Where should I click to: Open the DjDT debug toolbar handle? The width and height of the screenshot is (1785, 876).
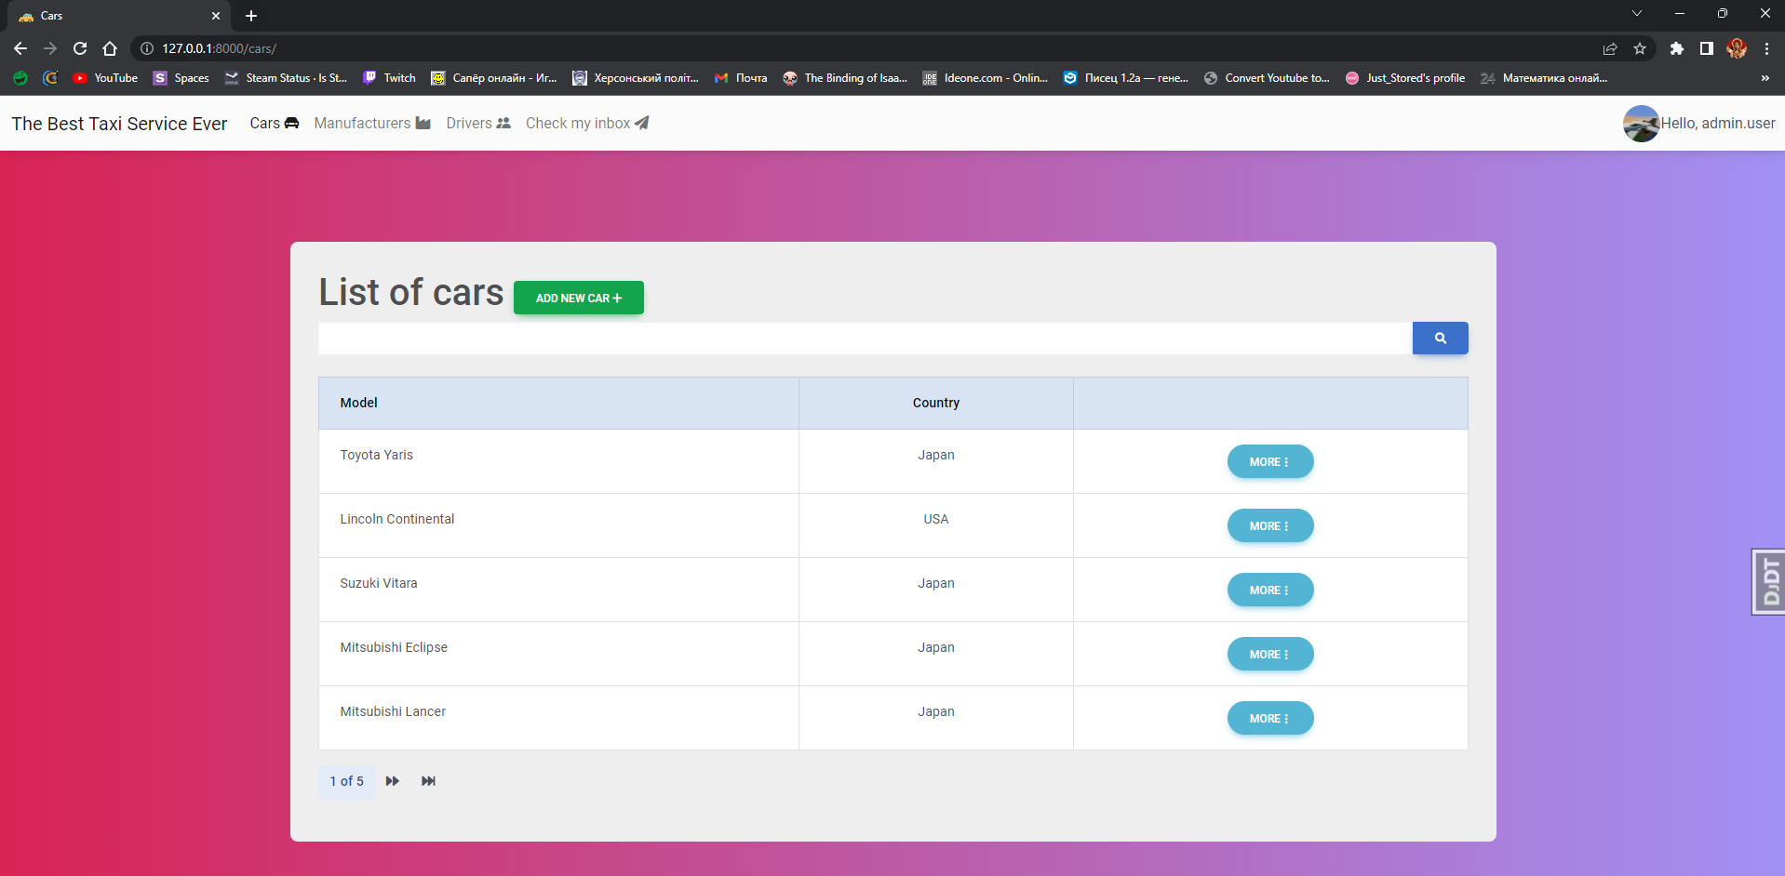(1768, 581)
